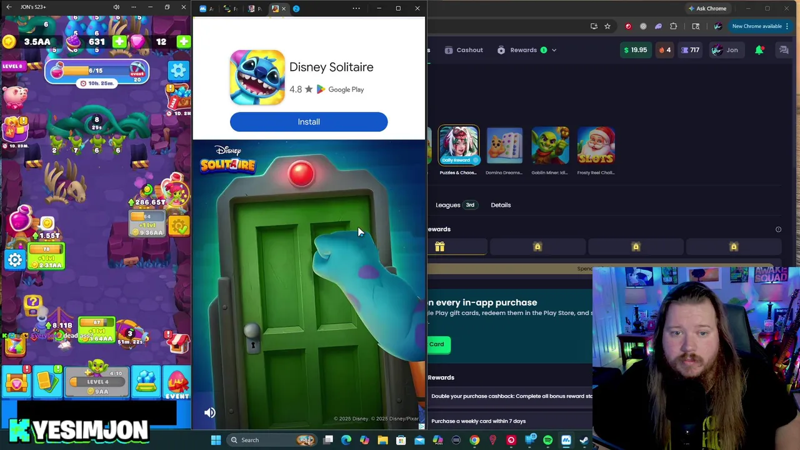Select the gift box reward tier
This screenshot has height=450, width=800.
click(439, 247)
